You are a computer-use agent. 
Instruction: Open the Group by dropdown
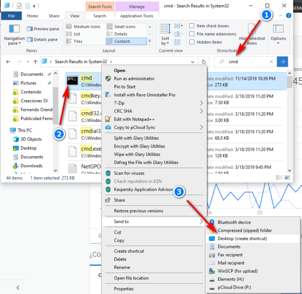pos(179,26)
